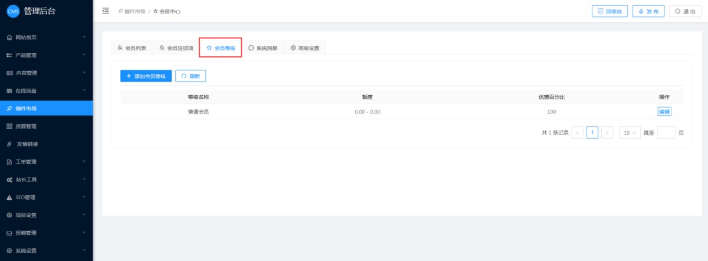The width and height of the screenshot is (708, 261).
Task: Expand the SEO管理 menu
Action: tap(46, 197)
